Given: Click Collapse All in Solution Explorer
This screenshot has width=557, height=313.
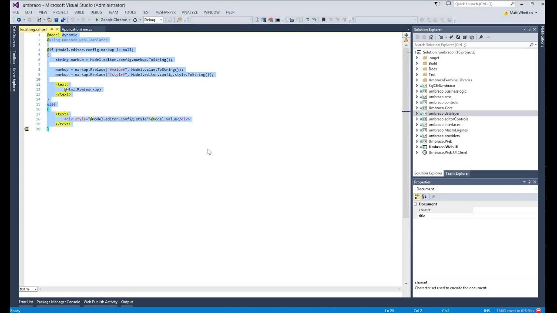Looking at the screenshot, I should tap(465, 37).
